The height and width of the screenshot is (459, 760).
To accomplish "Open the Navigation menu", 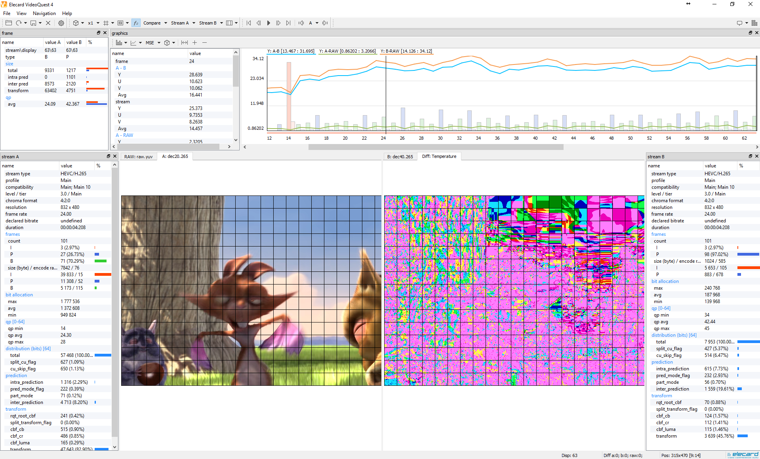I will coord(44,13).
